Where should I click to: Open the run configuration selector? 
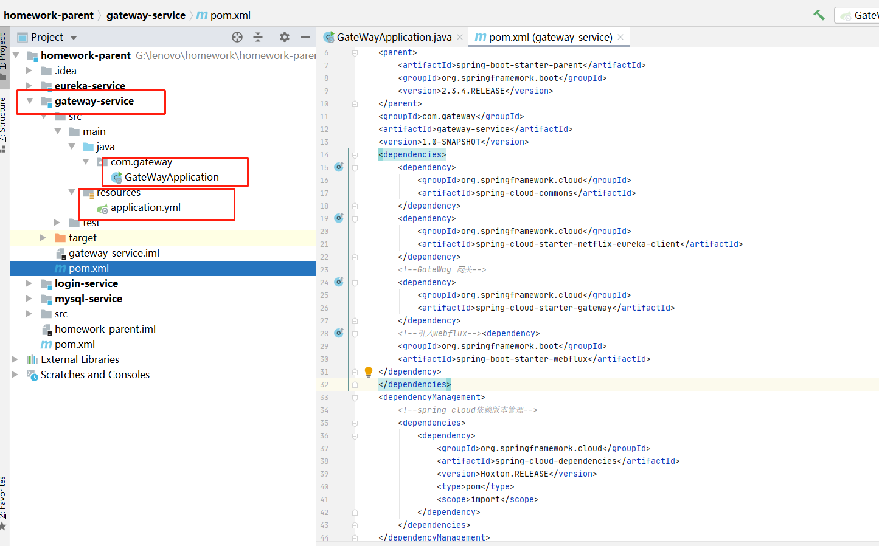pos(856,15)
